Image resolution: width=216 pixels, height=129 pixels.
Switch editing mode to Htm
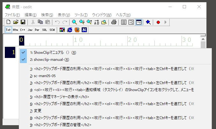[15, 30]
